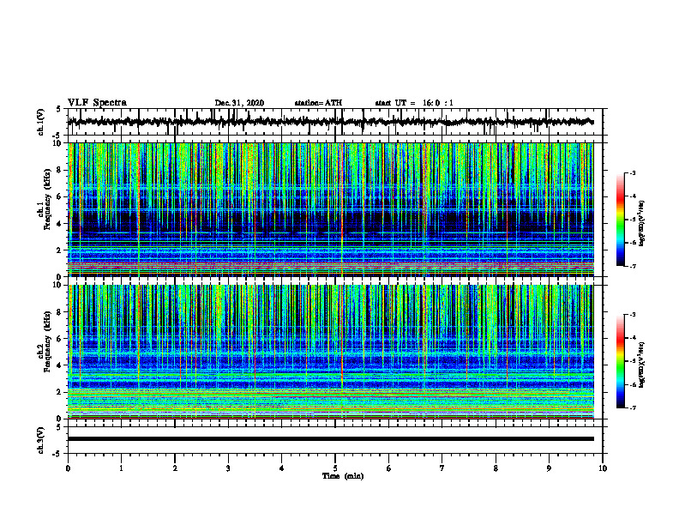Click the "ch.3(V)" axis label
The width and height of the screenshot is (679, 525).
(40, 440)
